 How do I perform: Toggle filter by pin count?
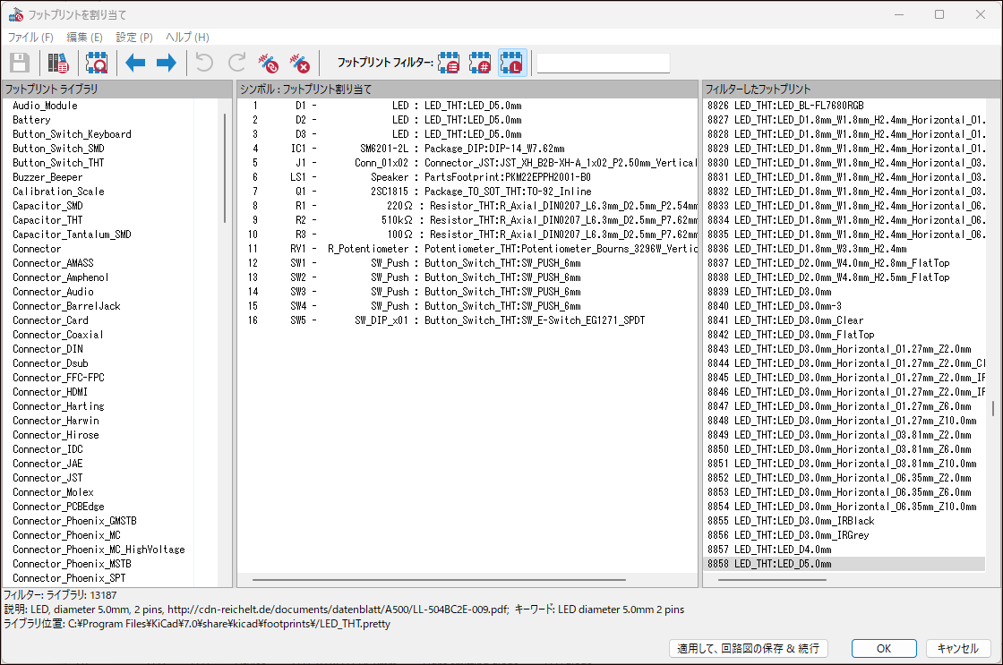[x=481, y=63]
